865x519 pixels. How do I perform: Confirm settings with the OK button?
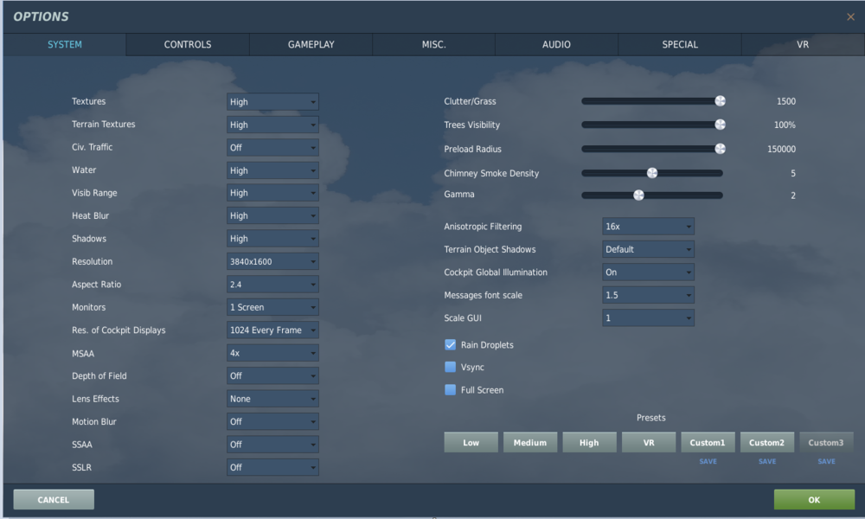[x=814, y=500]
